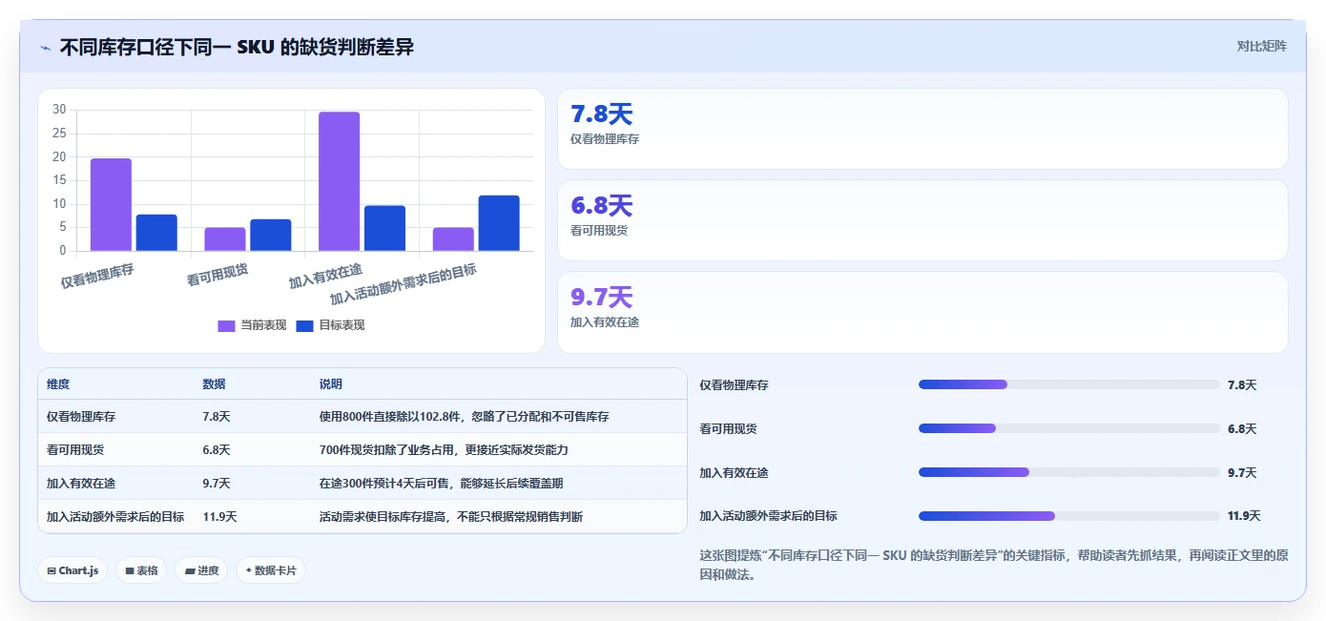Click the 加入有效在途 table row label
1326x621 pixels.
81,484
